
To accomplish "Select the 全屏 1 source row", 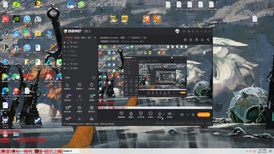I will [80, 68].
